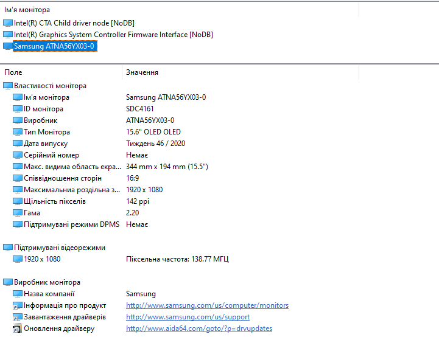The height and width of the screenshot is (337, 439).
Task: Select the Samsung company name value
Action: pos(141,294)
